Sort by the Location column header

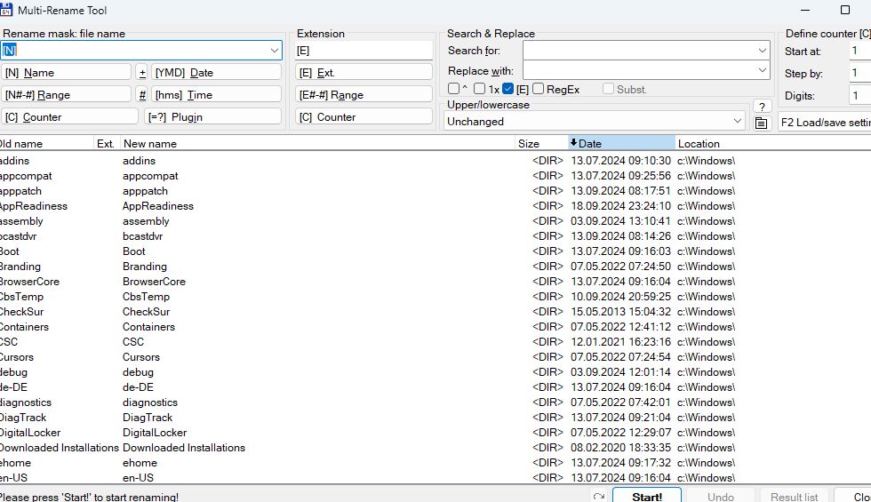(x=772, y=143)
